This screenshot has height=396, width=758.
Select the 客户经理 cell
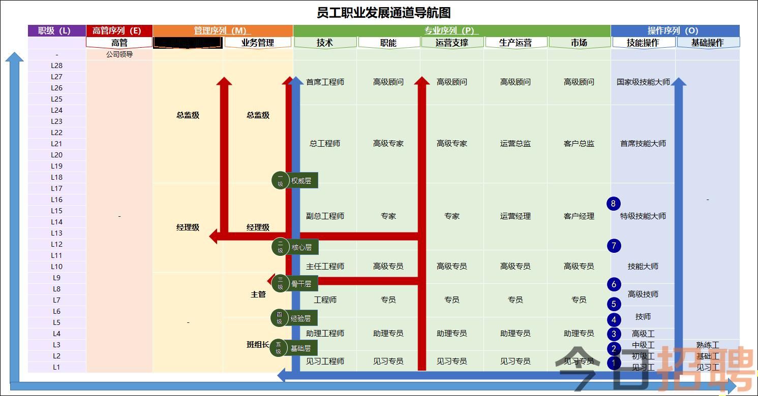pyautogui.click(x=579, y=216)
